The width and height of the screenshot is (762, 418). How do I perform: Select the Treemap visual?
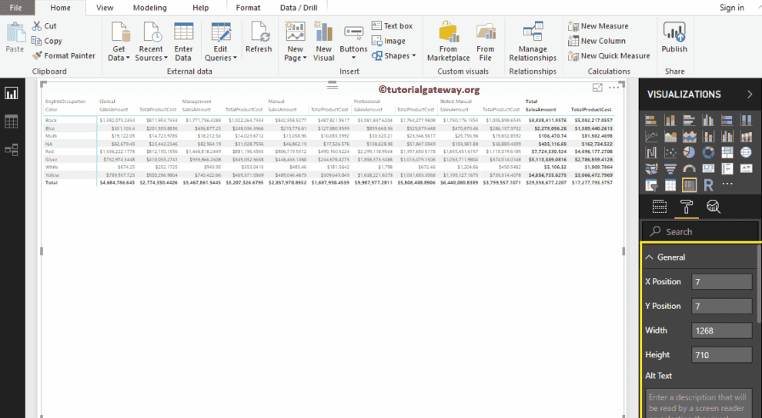pyautogui.click(x=727, y=153)
